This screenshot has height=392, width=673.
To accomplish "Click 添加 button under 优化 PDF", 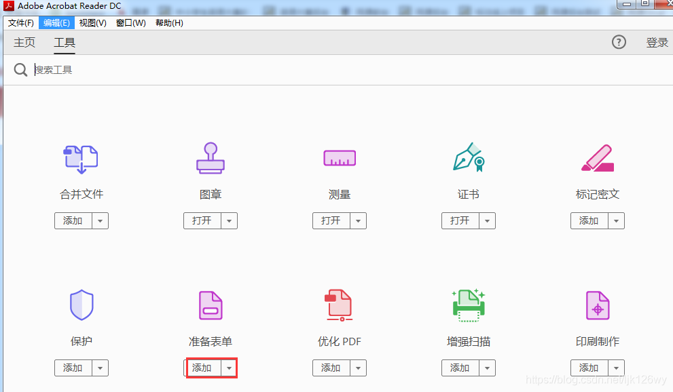I will [x=331, y=368].
